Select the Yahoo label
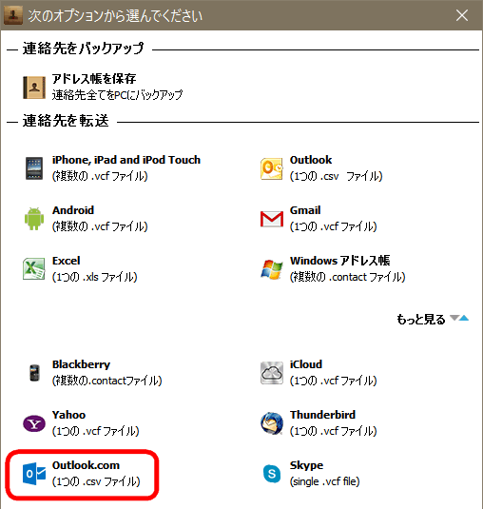The image size is (483, 509). coord(68,415)
